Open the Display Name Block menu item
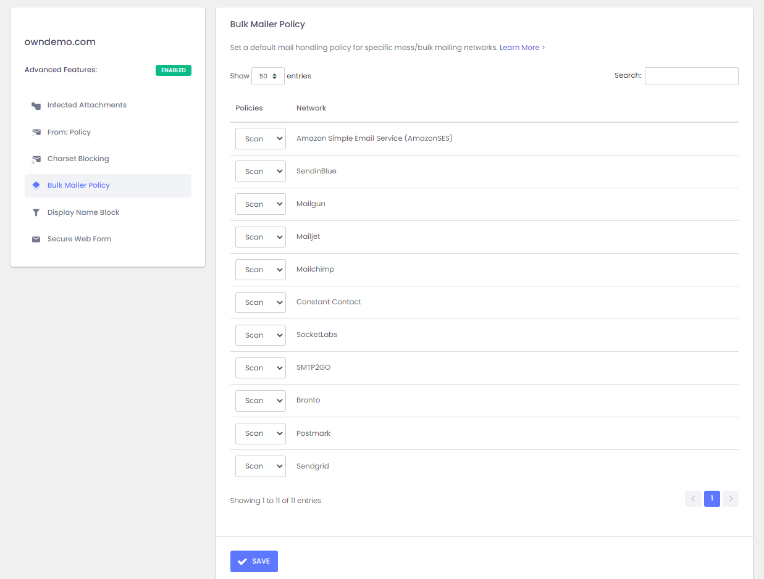Viewport: 764px width, 579px height. pos(83,212)
